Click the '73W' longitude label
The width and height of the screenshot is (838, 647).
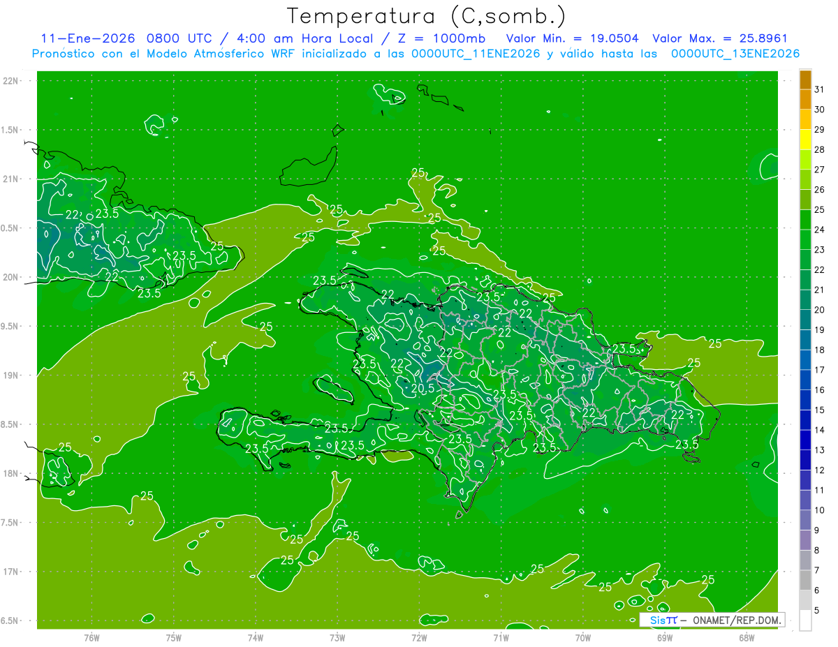click(337, 638)
